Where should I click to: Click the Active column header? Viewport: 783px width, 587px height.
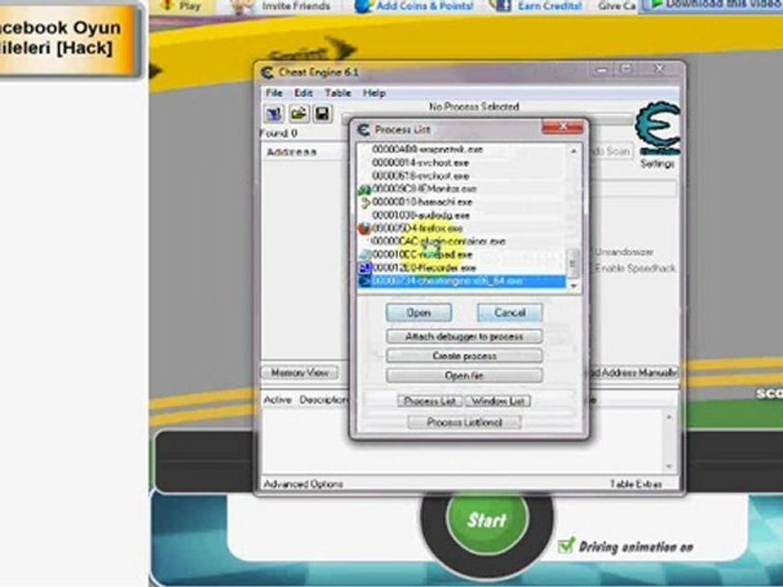point(277,400)
